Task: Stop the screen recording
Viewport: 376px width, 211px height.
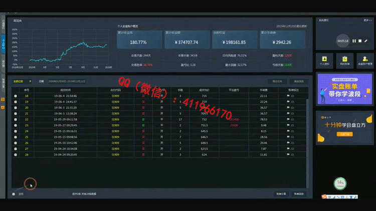Action: 360,41
